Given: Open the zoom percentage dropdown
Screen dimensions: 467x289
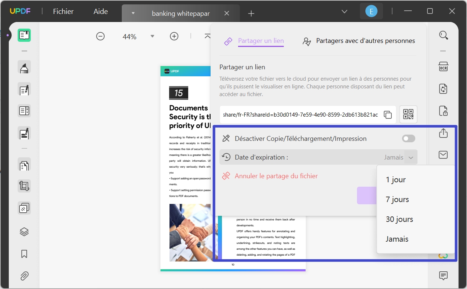Looking at the screenshot, I should click(152, 36).
